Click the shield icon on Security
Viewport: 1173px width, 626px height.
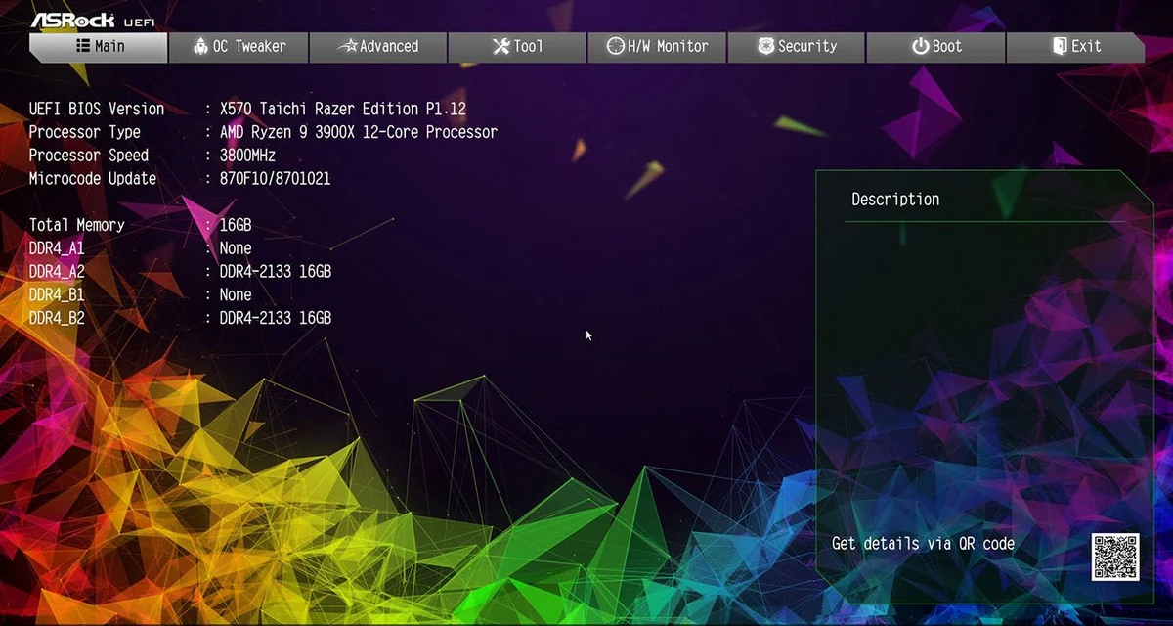coord(765,46)
